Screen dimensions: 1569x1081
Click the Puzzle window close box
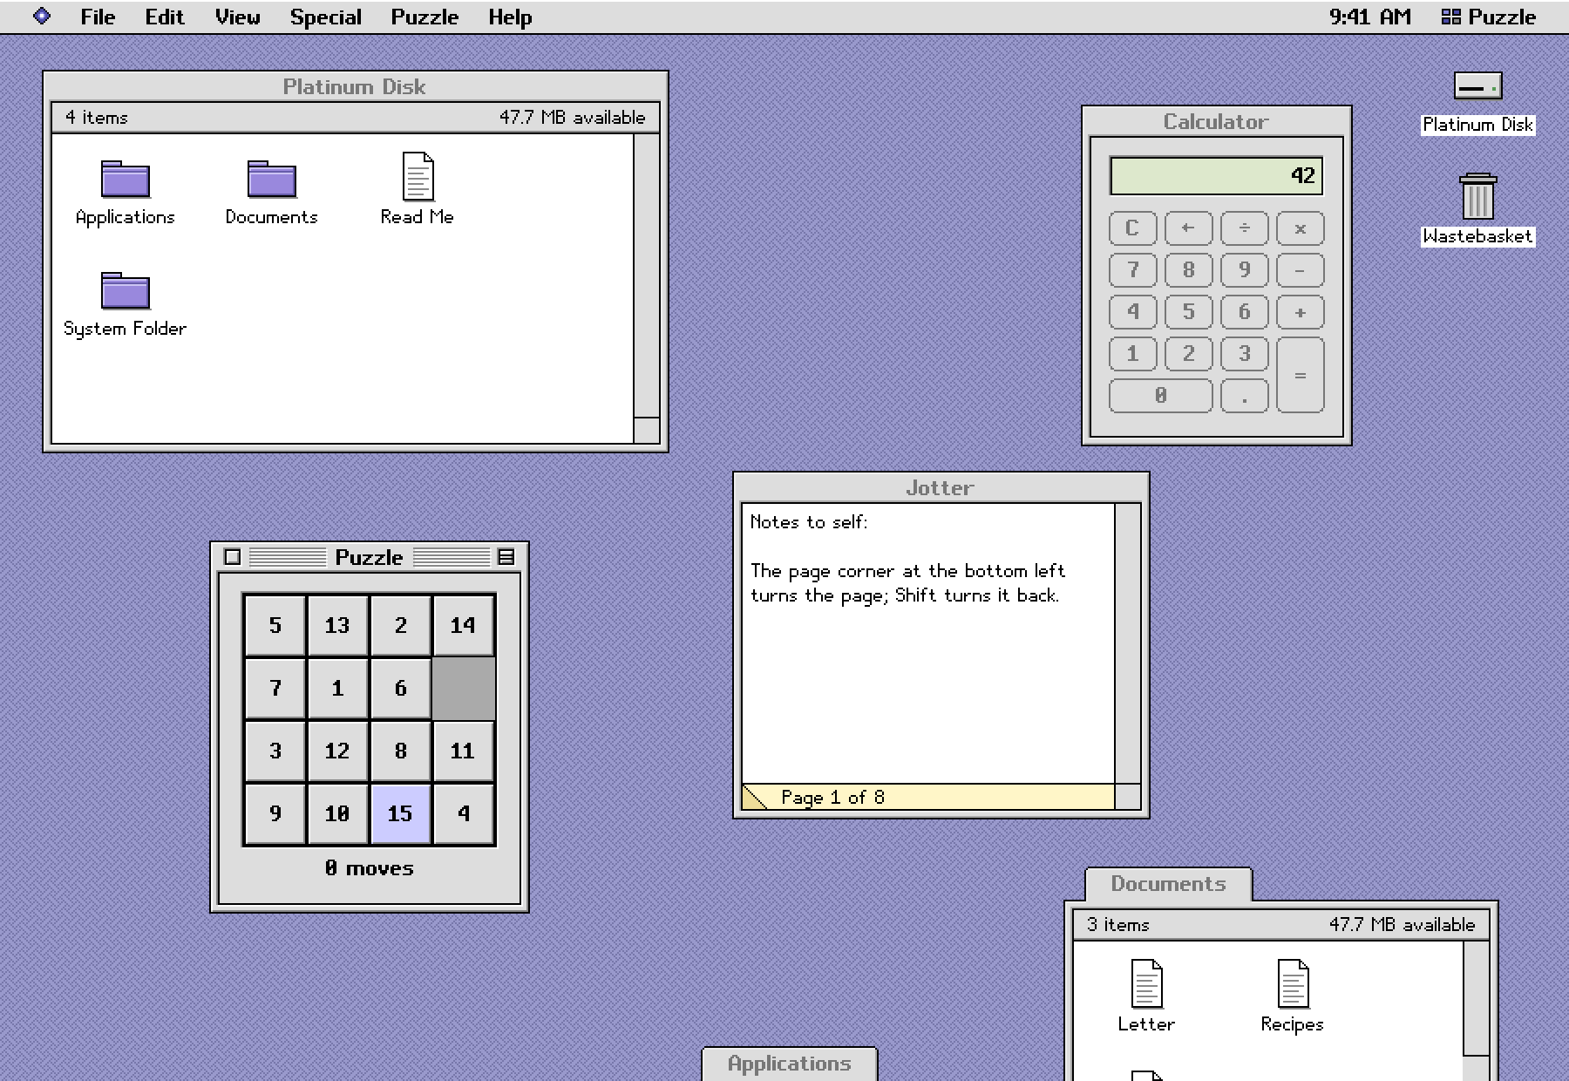(x=232, y=556)
